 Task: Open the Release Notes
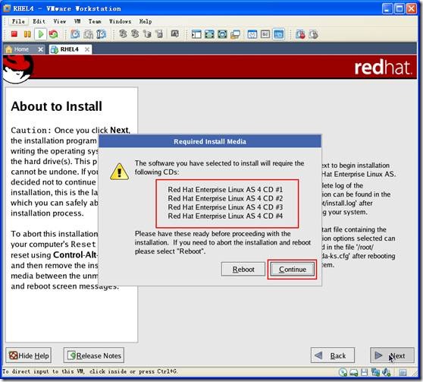click(x=94, y=355)
